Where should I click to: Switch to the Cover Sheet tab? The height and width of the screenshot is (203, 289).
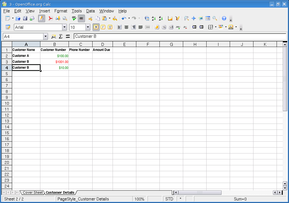point(33,193)
